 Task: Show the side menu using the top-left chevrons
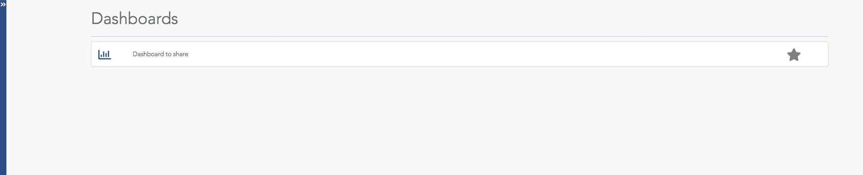point(3,5)
